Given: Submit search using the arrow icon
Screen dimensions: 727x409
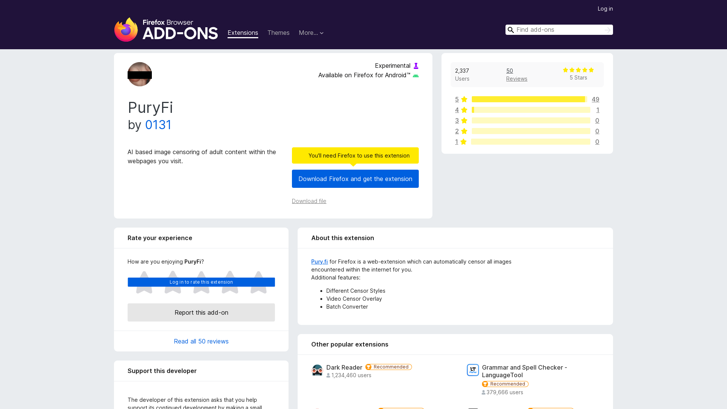Looking at the screenshot, I should point(607,30).
